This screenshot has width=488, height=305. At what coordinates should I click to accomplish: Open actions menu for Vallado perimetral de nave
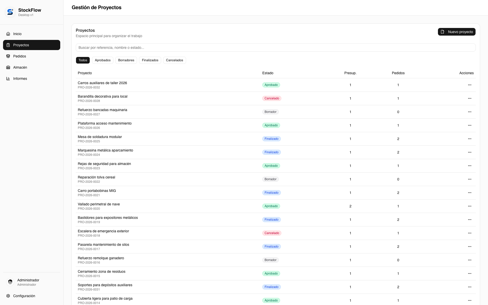point(470,206)
